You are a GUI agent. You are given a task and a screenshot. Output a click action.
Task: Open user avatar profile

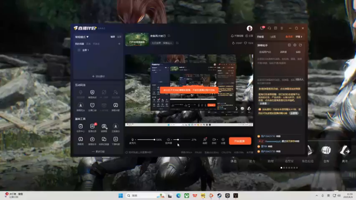(x=250, y=28)
